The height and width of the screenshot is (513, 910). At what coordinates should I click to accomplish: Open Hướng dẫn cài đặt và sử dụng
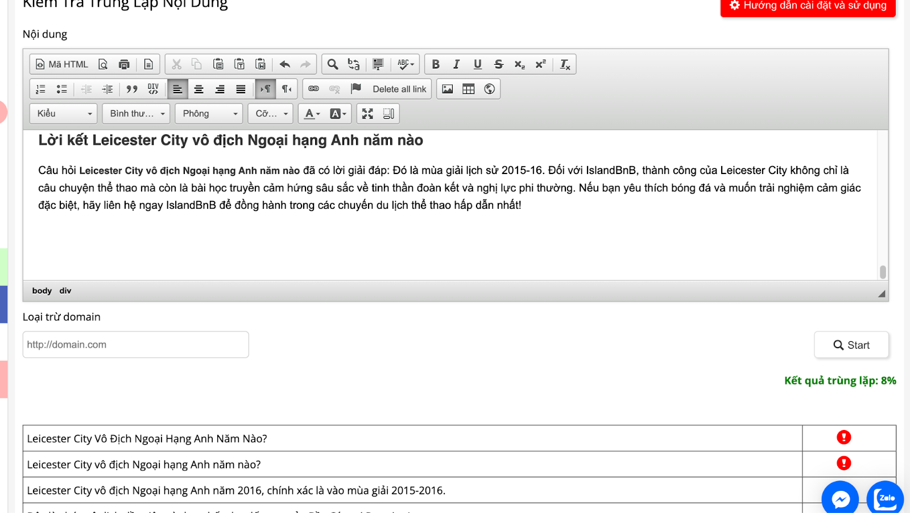pyautogui.click(x=808, y=6)
